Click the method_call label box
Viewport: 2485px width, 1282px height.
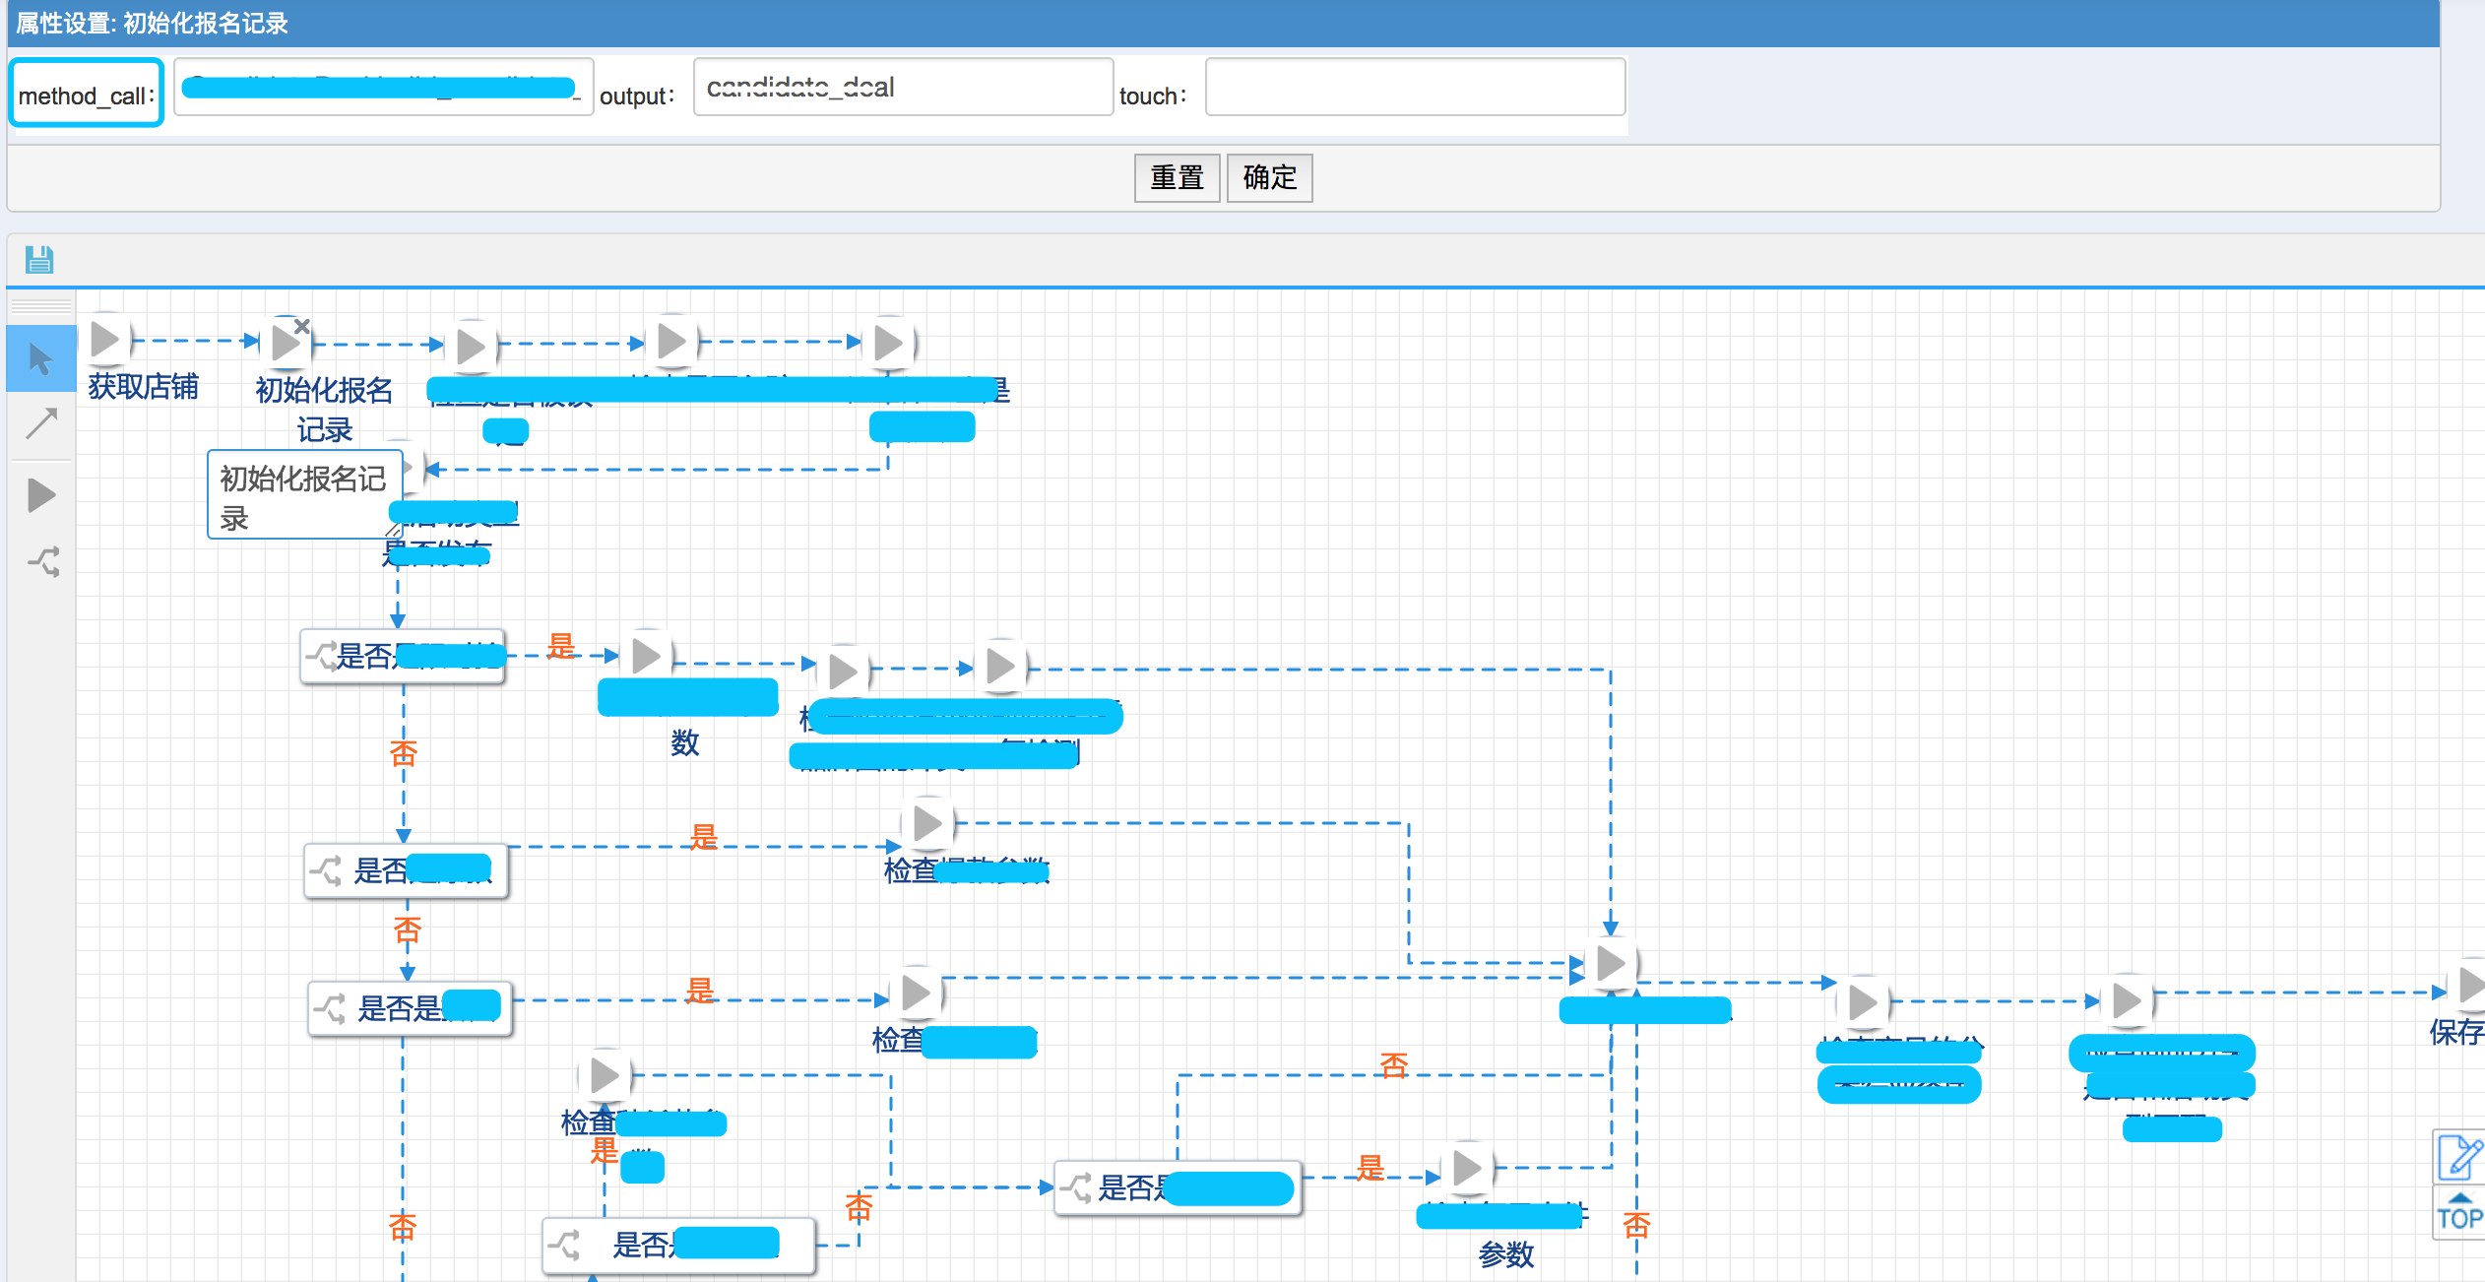[87, 94]
